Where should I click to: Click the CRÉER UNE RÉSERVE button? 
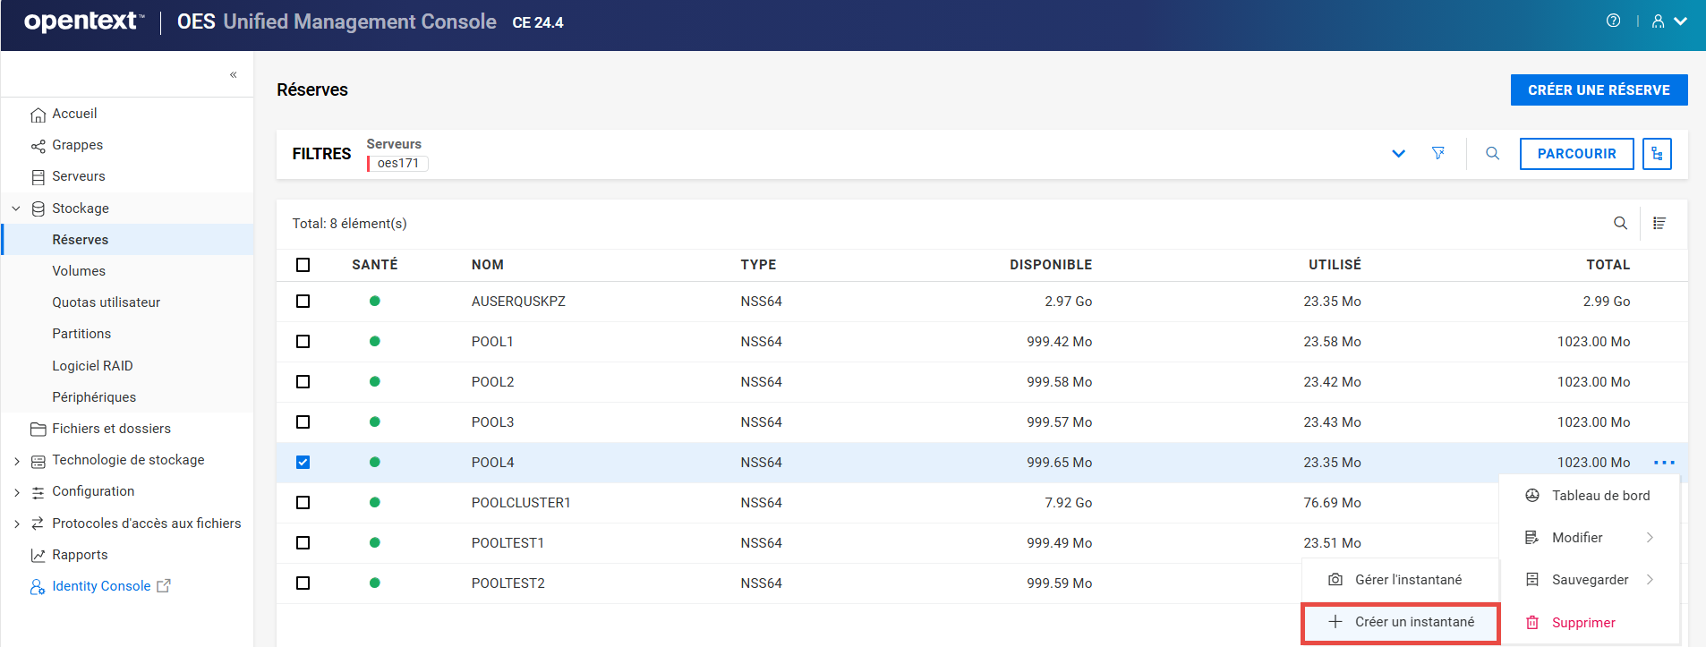[1599, 89]
